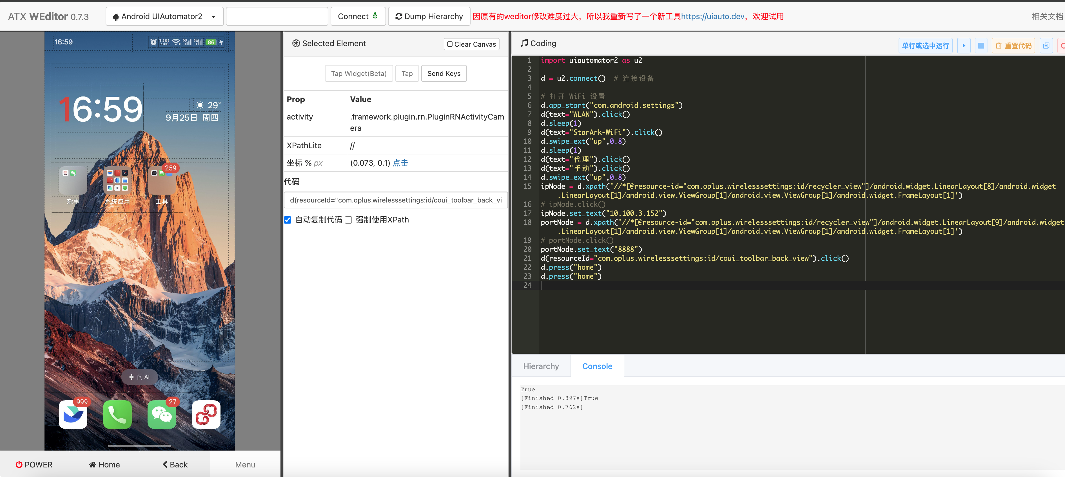Click the Dump Hierarchy button
The height and width of the screenshot is (477, 1065).
pyautogui.click(x=429, y=17)
